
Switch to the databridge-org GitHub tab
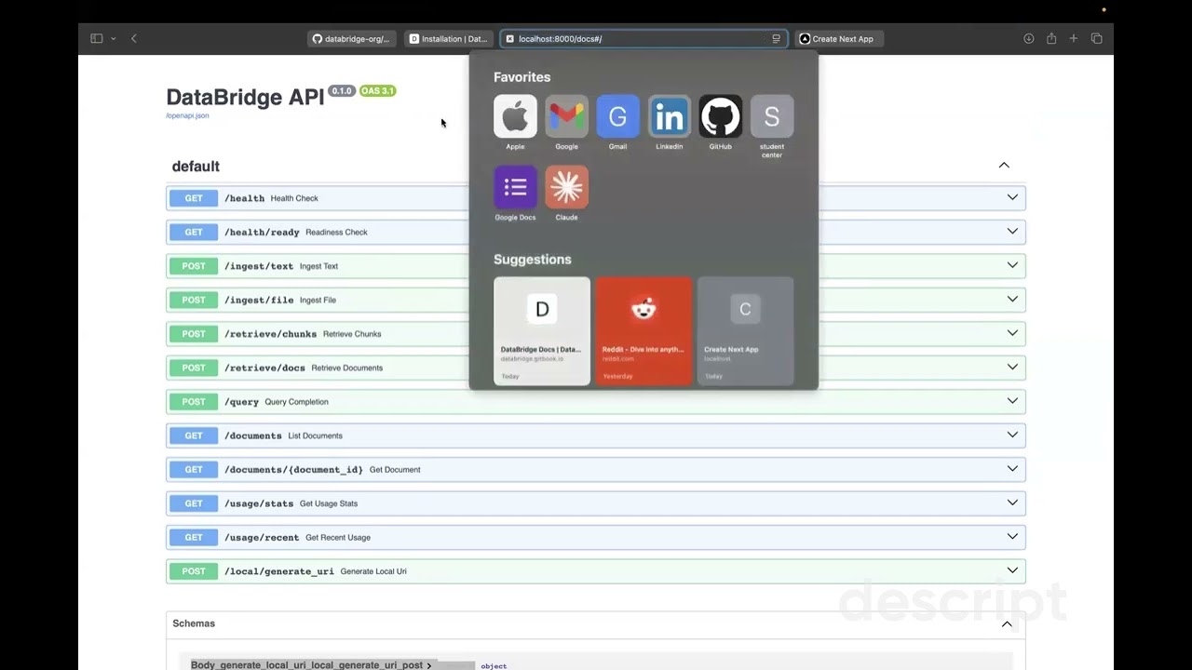pyautogui.click(x=351, y=39)
